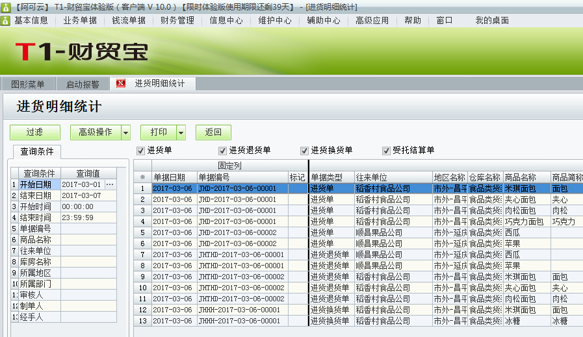Click the empty 单据编号 query value field
This screenshot has height=337, width=583.
coord(88,229)
